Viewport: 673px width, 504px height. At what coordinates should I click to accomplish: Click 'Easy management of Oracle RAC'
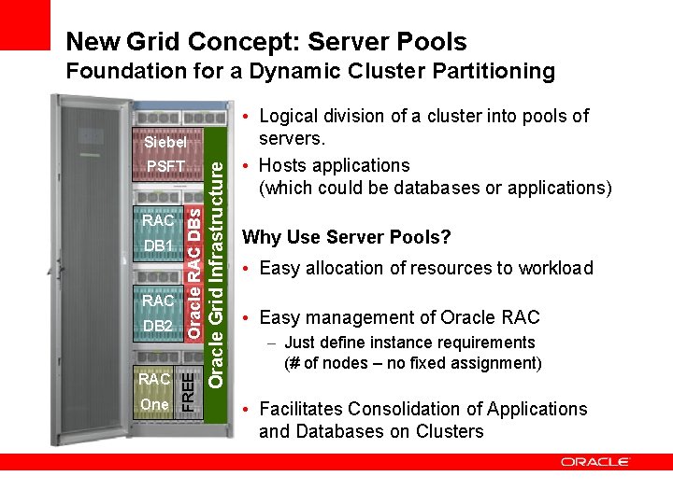[x=400, y=317]
